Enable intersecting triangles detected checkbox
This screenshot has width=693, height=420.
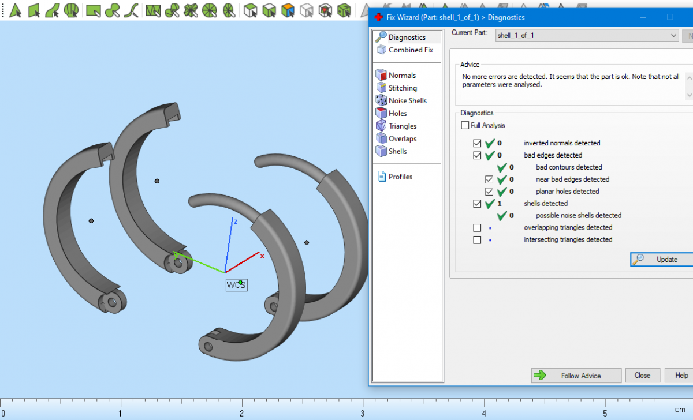pyautogui.click(x=477, y=239)
